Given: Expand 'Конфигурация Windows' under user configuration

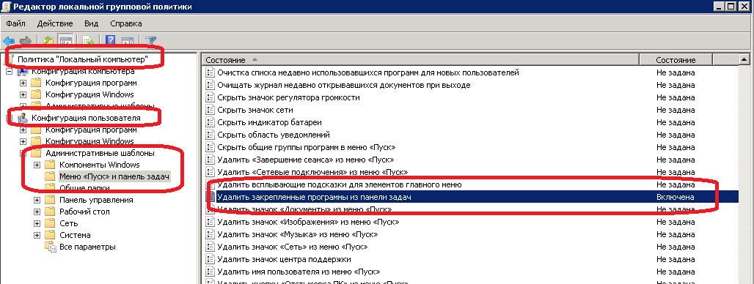Looking at the screenshot, I should (x=23, y=141).
